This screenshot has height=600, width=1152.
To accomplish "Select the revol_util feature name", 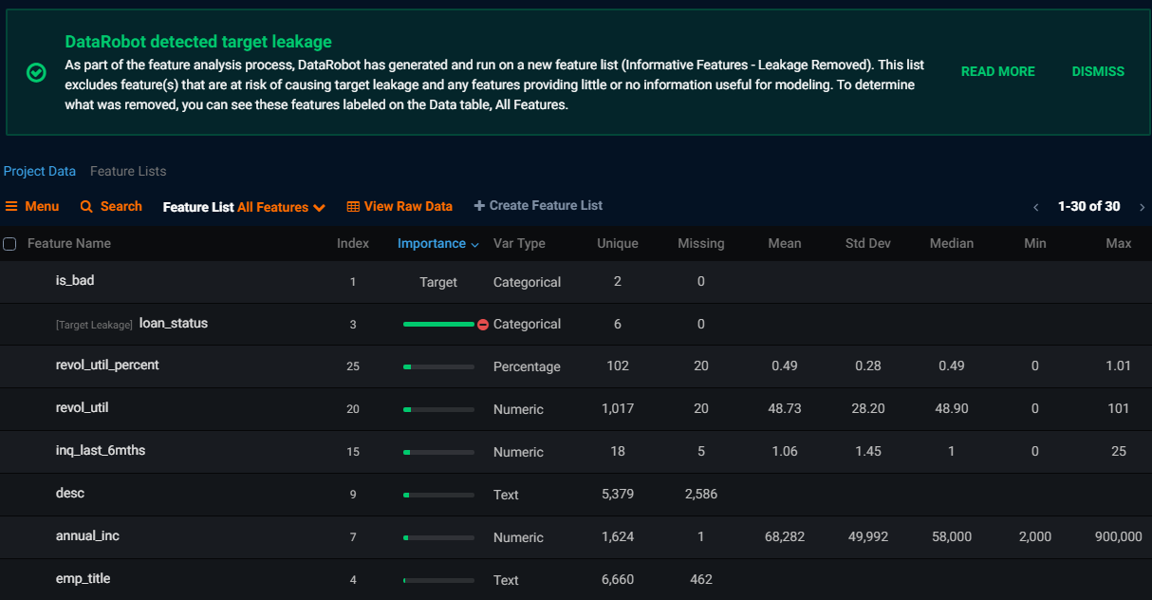I will pyautogui.click(x=83, y=408).
